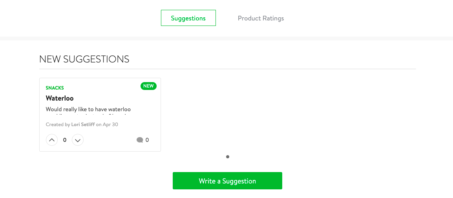Click the divider under NEW SUGGESTIONS

(228, 69)
